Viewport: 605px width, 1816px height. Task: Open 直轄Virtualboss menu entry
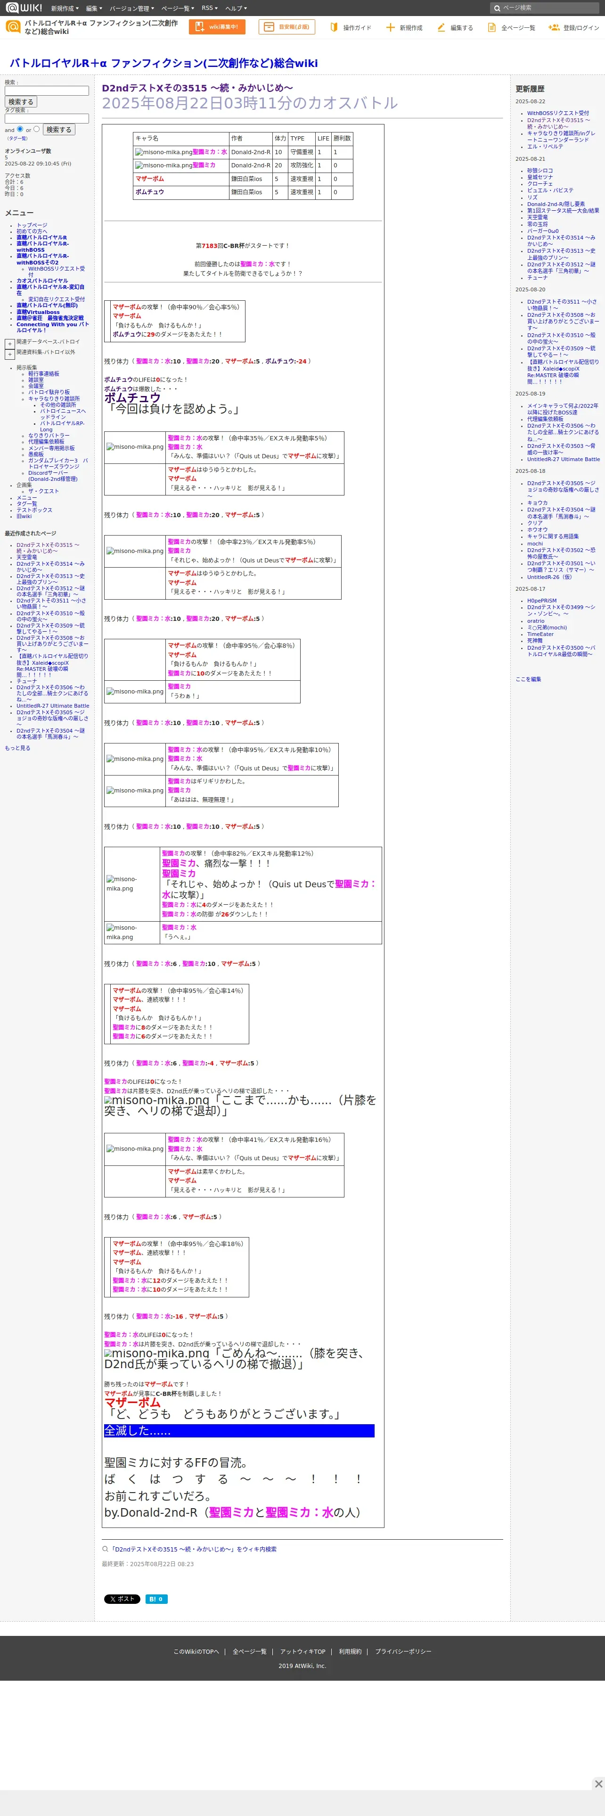point(38,312)
